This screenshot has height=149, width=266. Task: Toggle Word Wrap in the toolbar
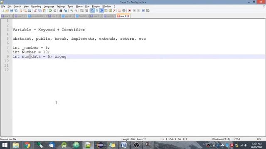coord(92,11)
